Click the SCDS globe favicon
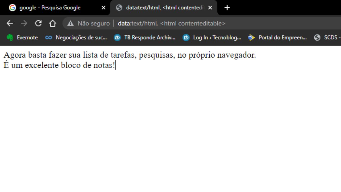The image size is (341, 192). (x=317, y=38)
